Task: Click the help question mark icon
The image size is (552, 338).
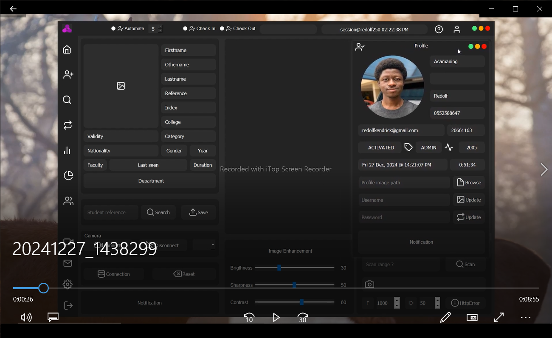Action: coord(439,29)
